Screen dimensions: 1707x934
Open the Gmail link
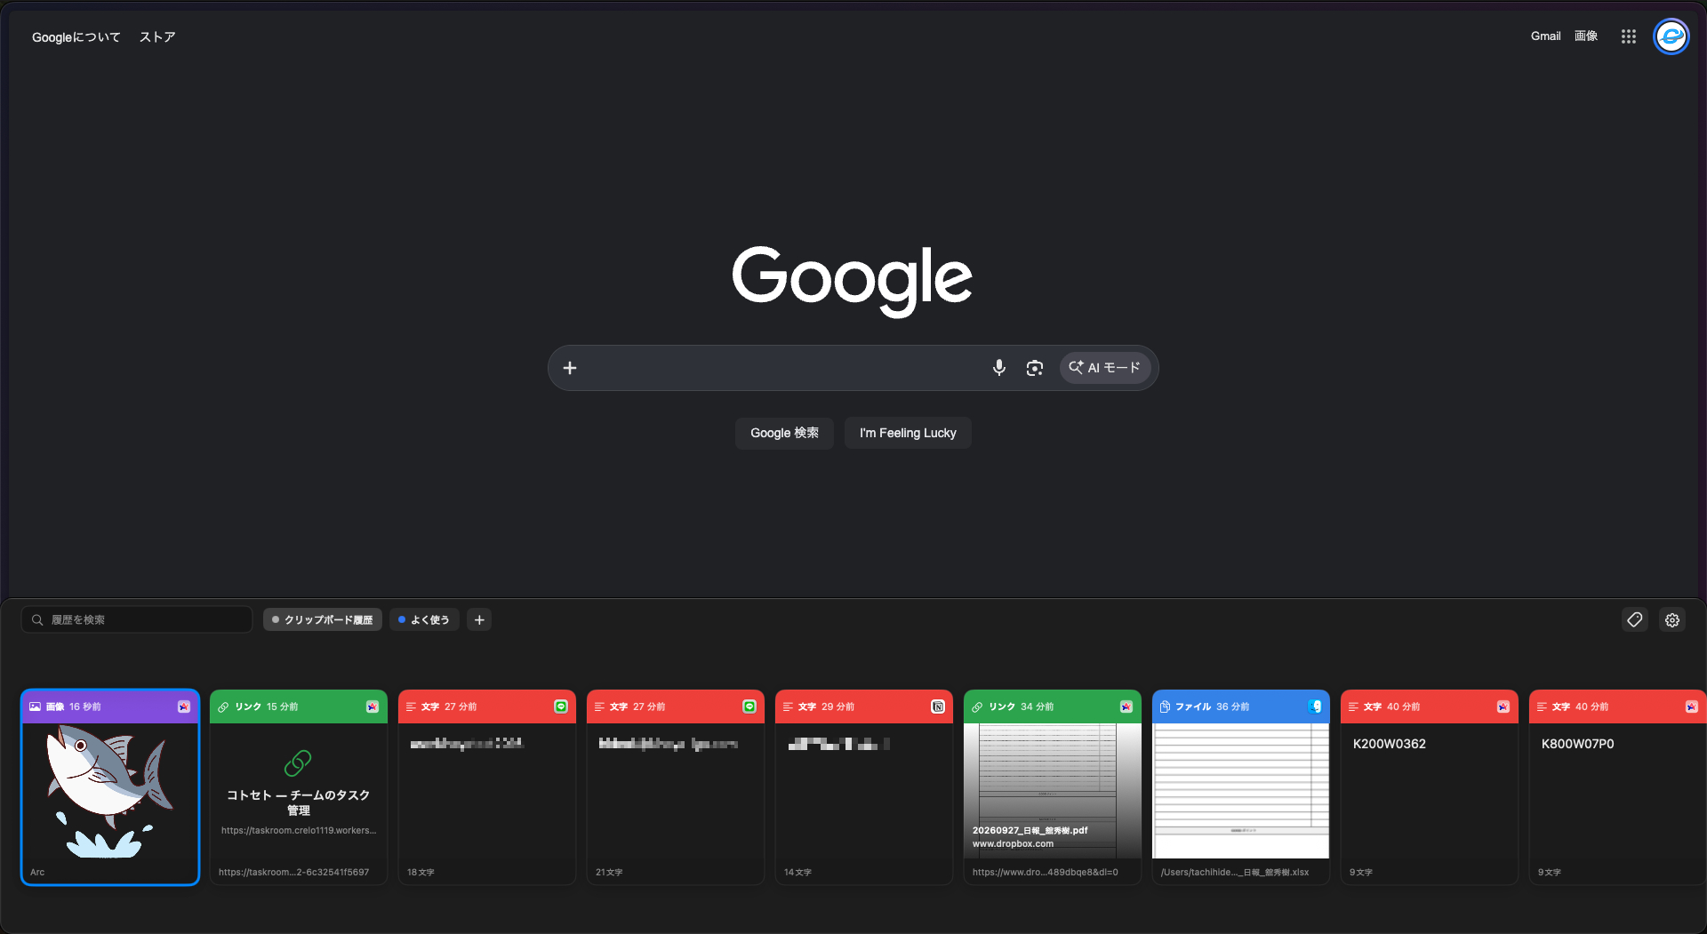pyautogui.click(x=1545, y=36)
